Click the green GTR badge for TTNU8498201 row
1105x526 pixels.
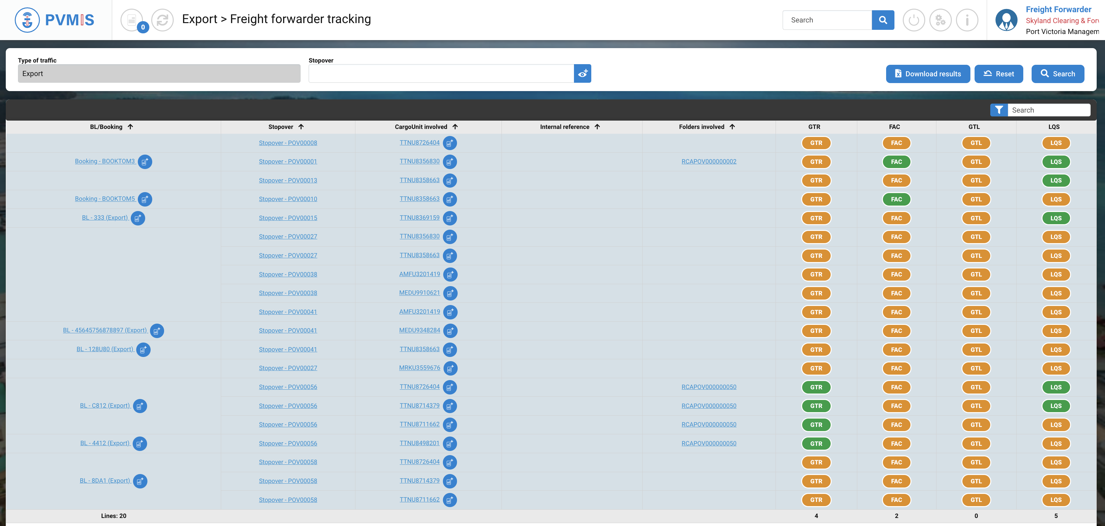click(816, 444)
